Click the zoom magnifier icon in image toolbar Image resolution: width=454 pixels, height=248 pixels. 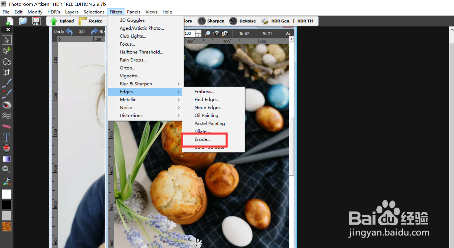[208, 33]
